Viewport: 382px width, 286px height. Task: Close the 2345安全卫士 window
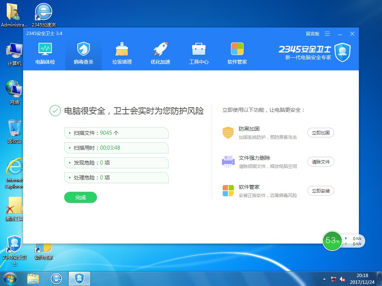point(352,34)
